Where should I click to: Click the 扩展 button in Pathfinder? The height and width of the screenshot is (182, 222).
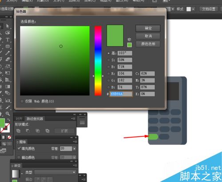(64, 131)
